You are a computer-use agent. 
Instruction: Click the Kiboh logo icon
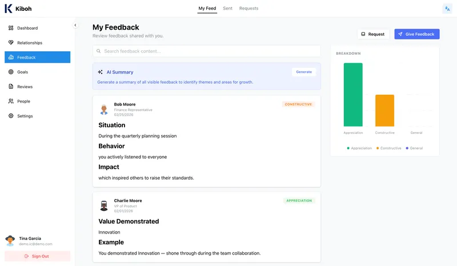pyautogui.click(x=9, y=9)
